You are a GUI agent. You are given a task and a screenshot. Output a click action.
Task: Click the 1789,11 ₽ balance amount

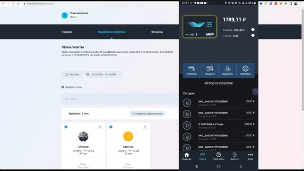pos(234,19)
